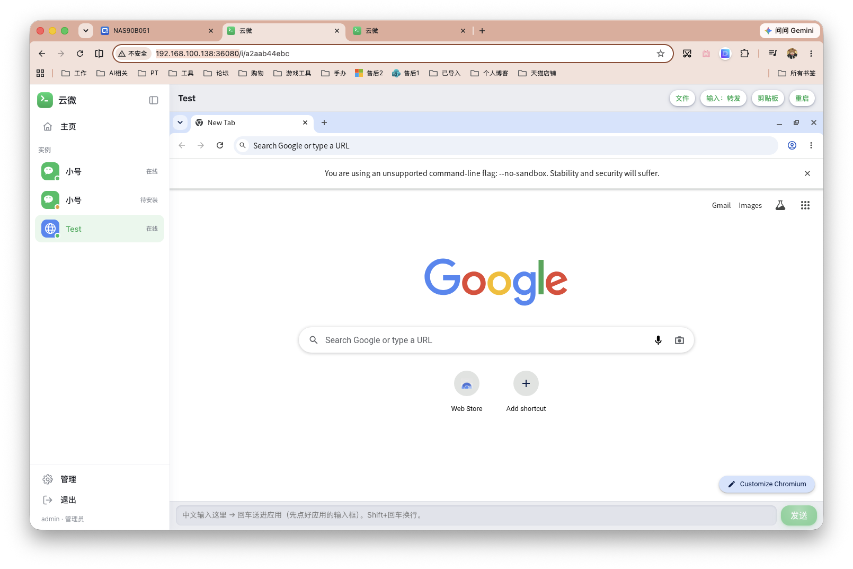Open the AI相关 bookmark folder
The image size is (853, 569).
coord(112,73)
